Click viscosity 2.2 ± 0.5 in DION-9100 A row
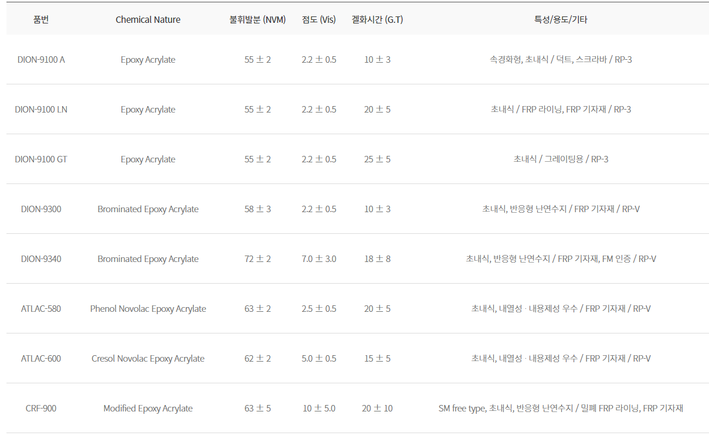The width and height of the screenshot is (709, 439). click(319, 60)
